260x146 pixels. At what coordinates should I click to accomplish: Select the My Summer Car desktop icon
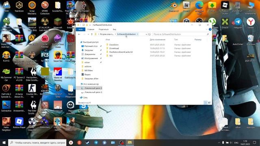(6, 75)
